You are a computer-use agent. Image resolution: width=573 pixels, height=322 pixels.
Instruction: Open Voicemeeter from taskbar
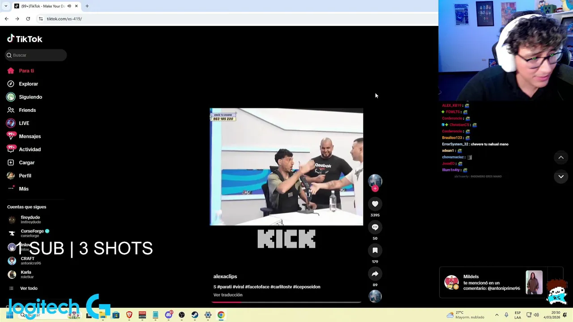pyautogui.click(x=142, y=315)
